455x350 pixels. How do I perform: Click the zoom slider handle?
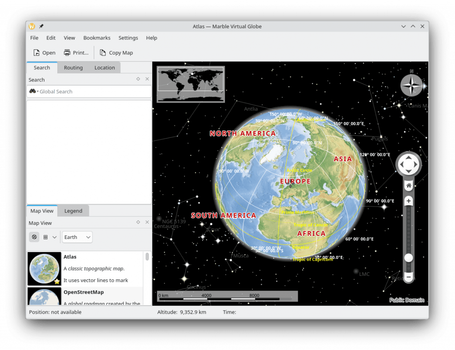(x=408, y=258)
